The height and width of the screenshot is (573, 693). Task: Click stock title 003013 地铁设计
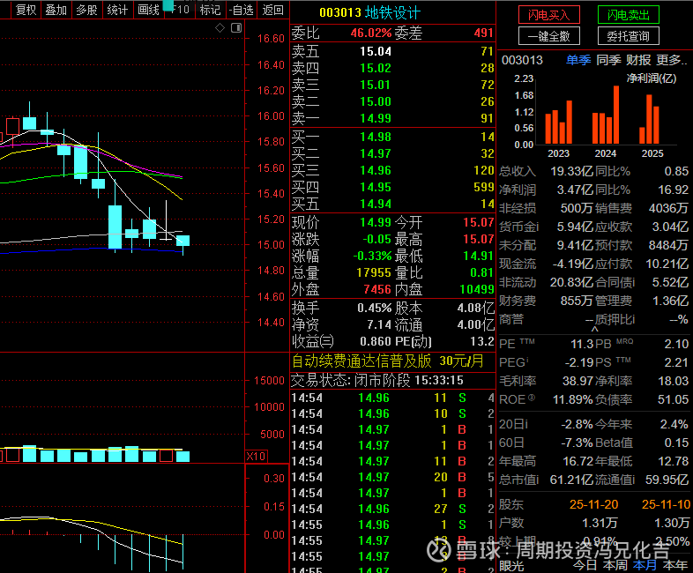click(369, 13)
